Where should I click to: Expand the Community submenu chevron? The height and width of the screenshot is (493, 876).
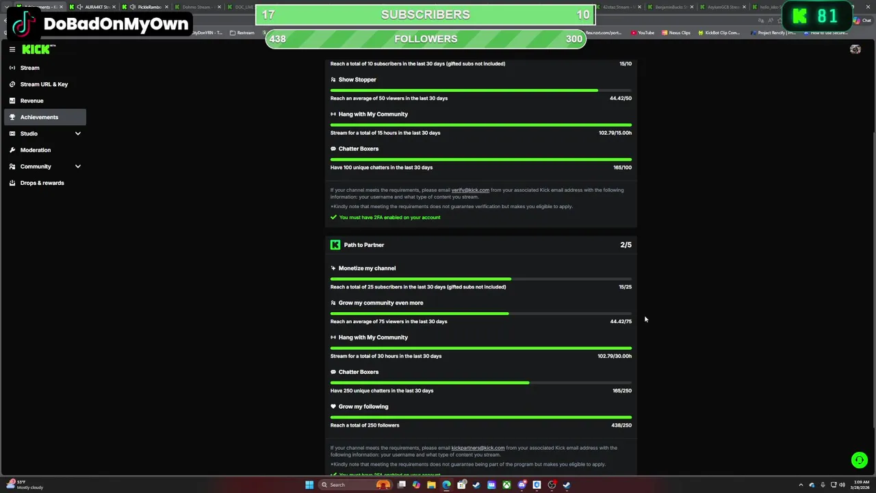pos(77,166)
